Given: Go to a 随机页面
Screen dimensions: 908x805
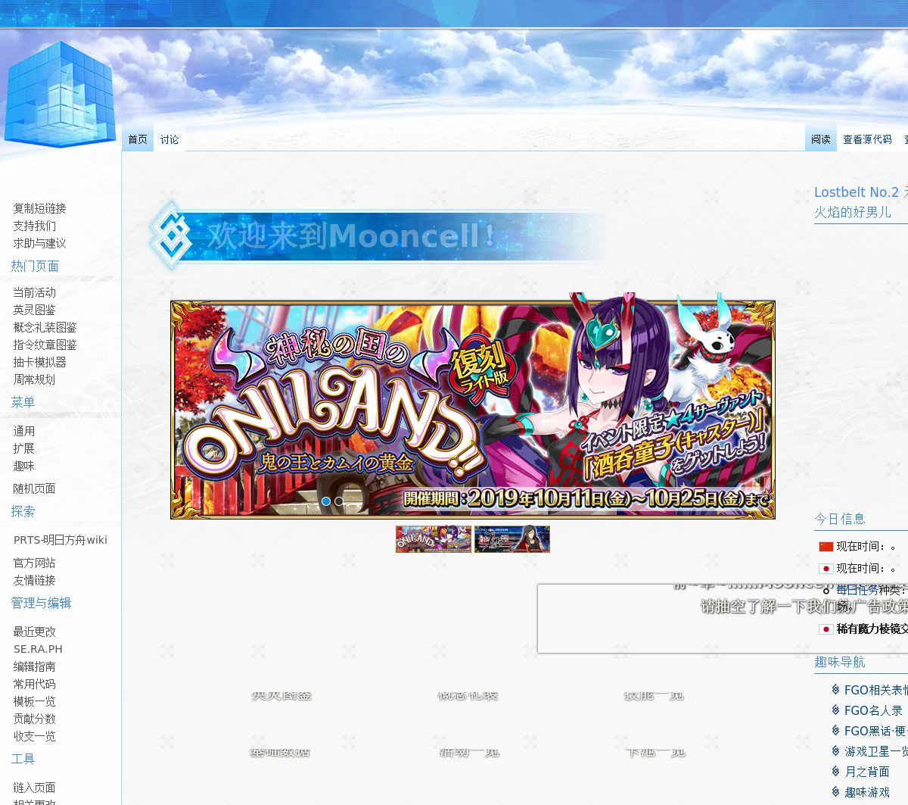Looking at the screenshot, I should click(x=34, y=488).
